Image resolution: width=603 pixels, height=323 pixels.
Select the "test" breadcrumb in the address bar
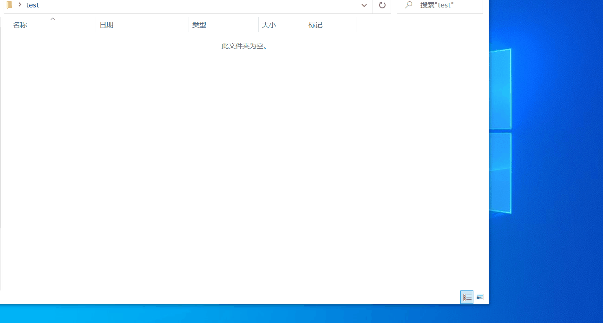[x=33, y=5]
